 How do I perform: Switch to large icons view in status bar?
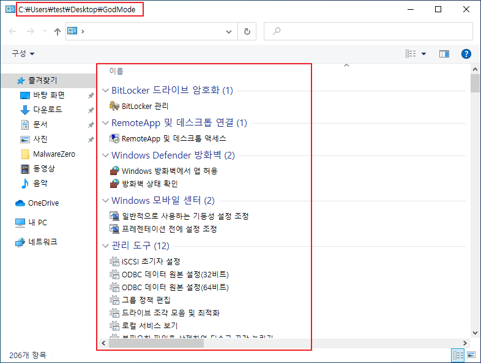471,355
